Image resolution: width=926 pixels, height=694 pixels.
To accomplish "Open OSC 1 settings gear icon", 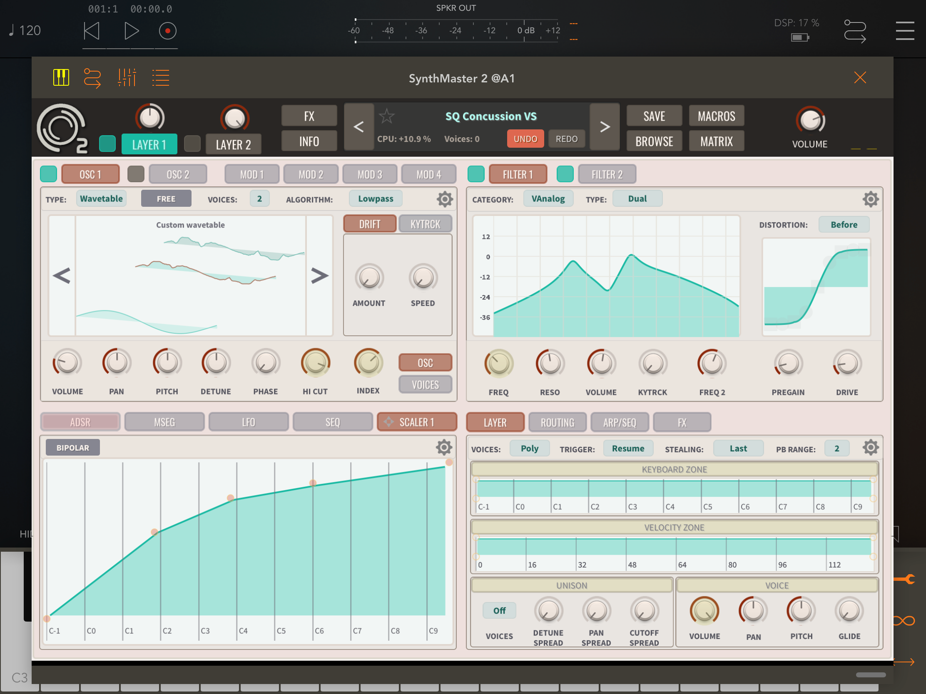I will click(x=445, y=199).
